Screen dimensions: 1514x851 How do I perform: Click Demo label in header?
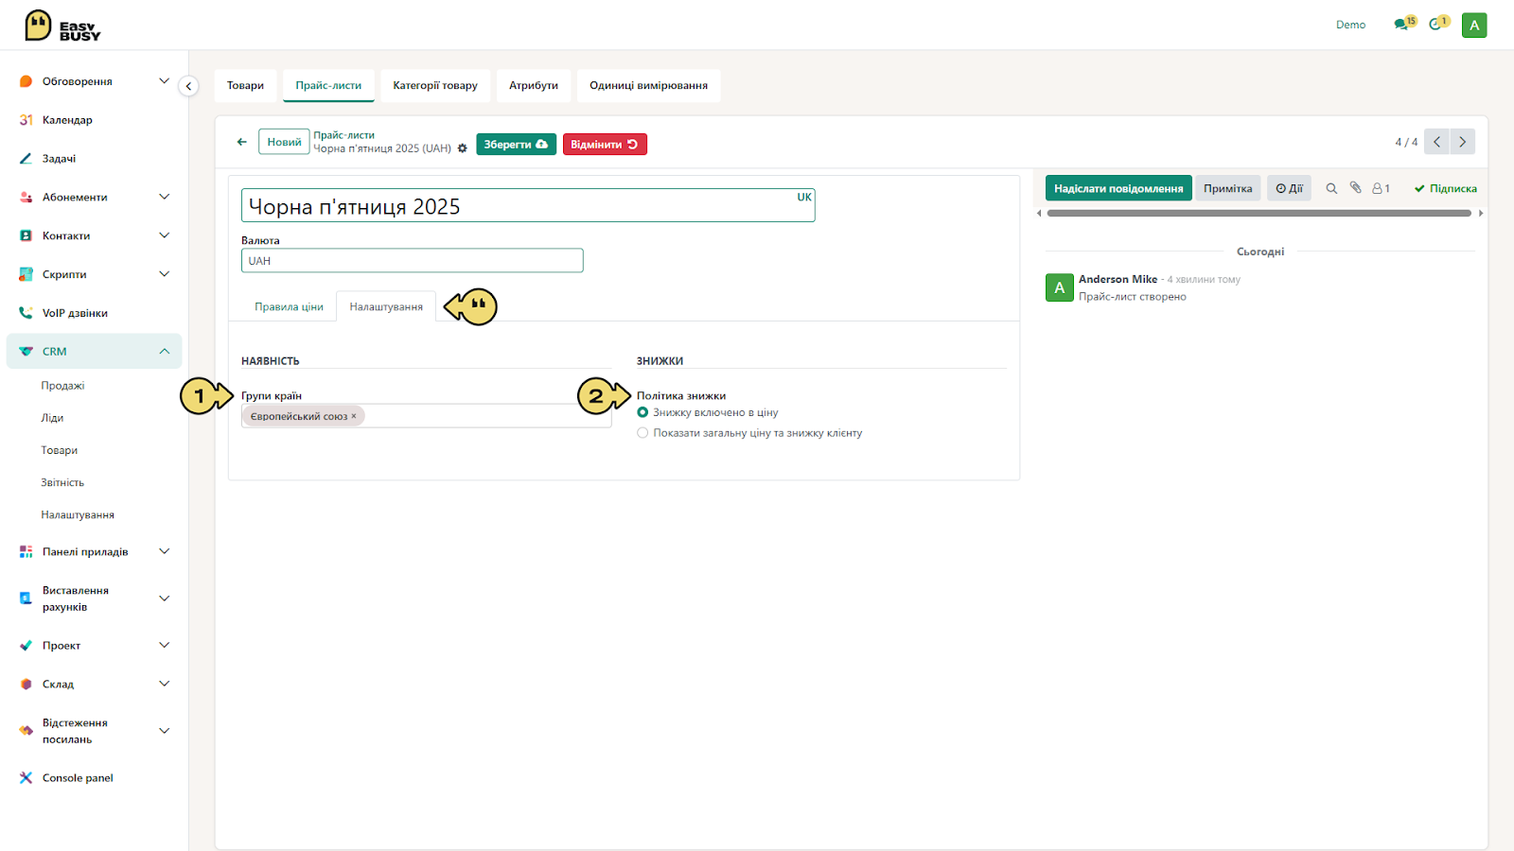(x=1350, y=25)
